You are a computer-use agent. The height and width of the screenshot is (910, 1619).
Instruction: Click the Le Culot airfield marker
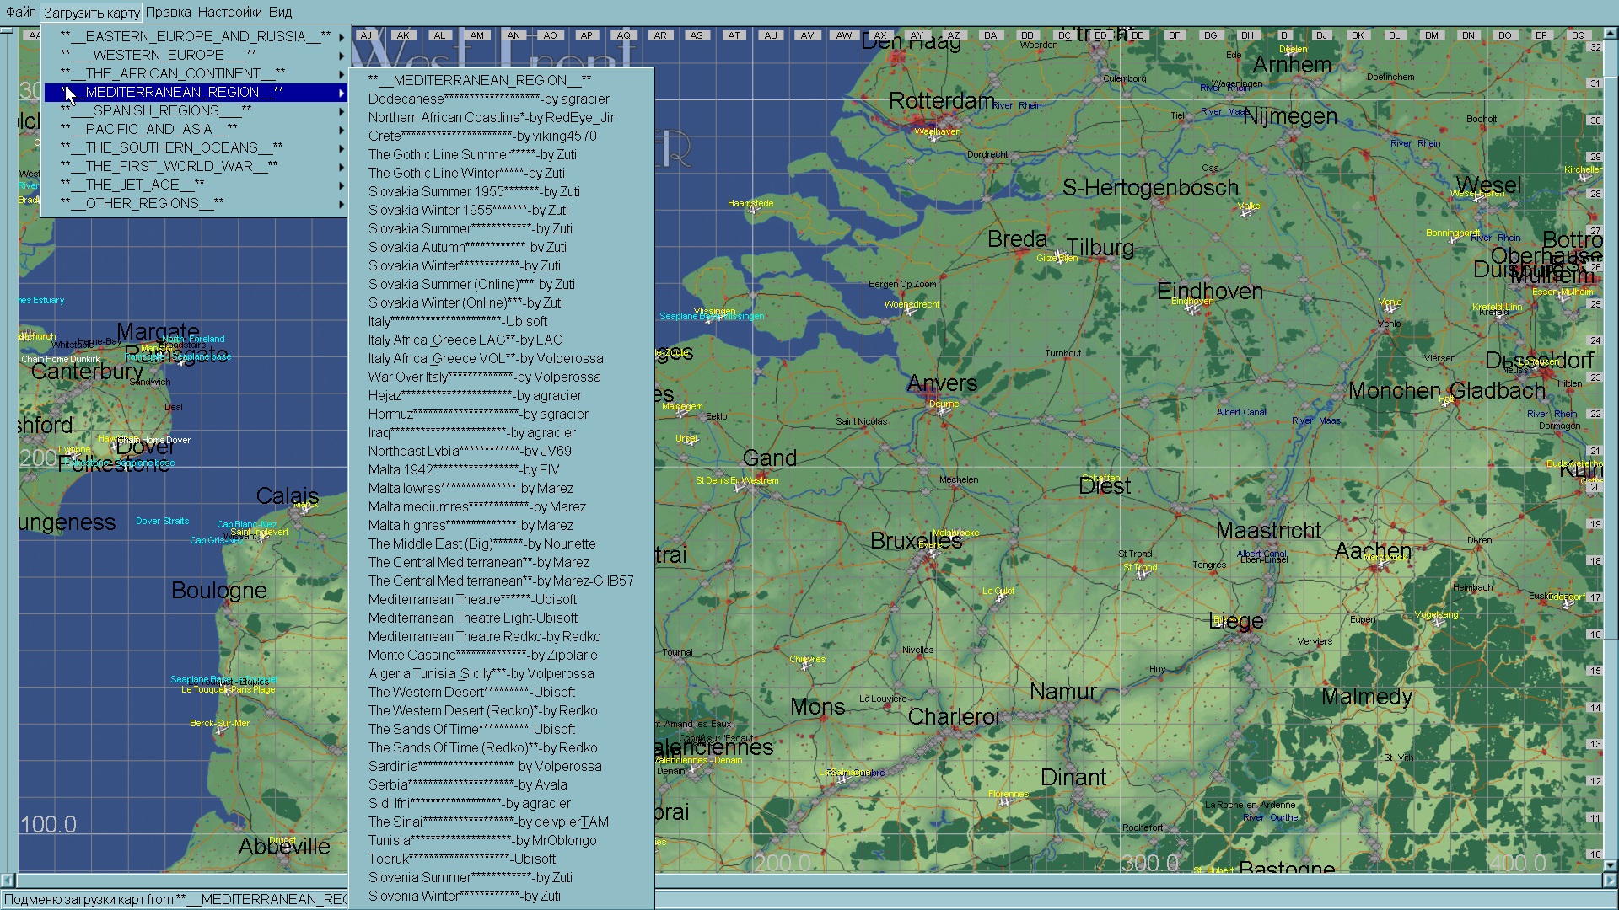point(999,598)
